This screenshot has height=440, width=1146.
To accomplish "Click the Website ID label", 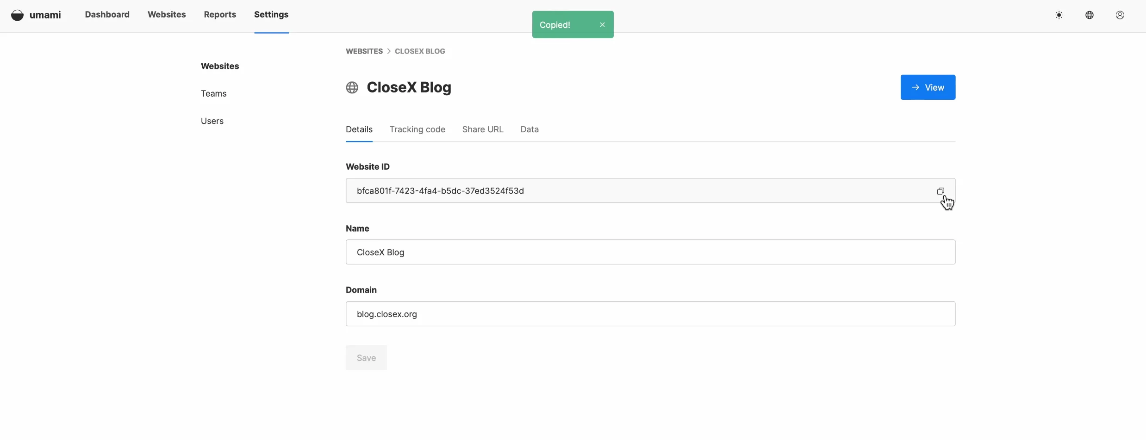I will [367, 167].
